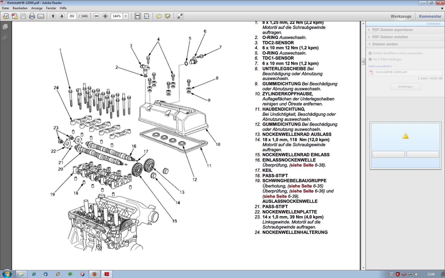
Task: Go to next page arrow button
Action: (x=62, y=16)
